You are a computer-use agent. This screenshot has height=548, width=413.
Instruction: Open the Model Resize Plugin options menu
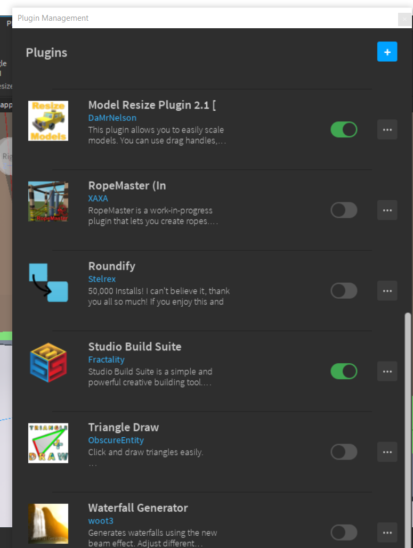(387, 129)
